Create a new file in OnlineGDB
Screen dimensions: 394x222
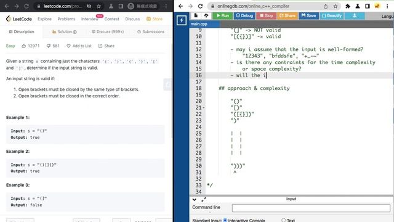196,15
